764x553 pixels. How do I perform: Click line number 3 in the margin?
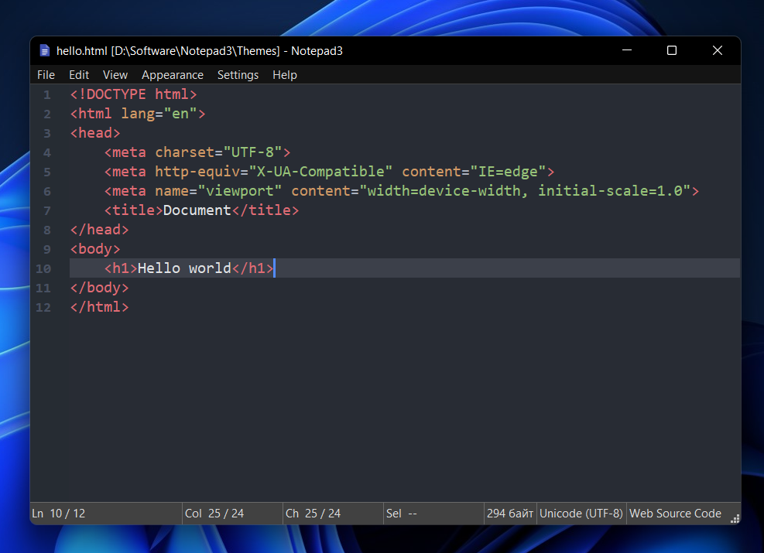click(x=46, y=133)
